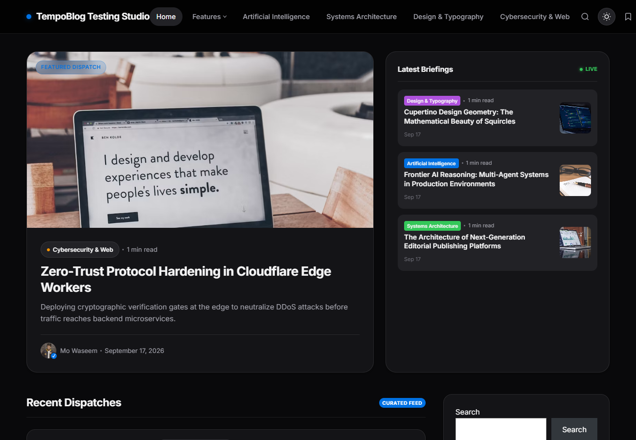Screen dimensions: 636x440
Task: Click the Mo Waseem author name
Action: [x=79, y=351]
